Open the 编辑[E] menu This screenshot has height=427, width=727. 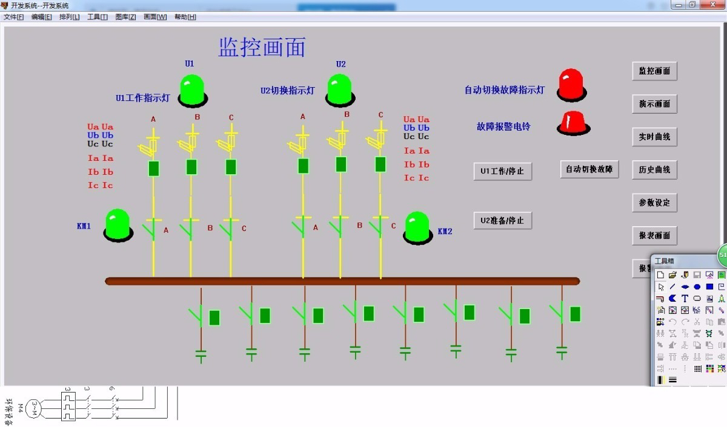pos(42,17)
